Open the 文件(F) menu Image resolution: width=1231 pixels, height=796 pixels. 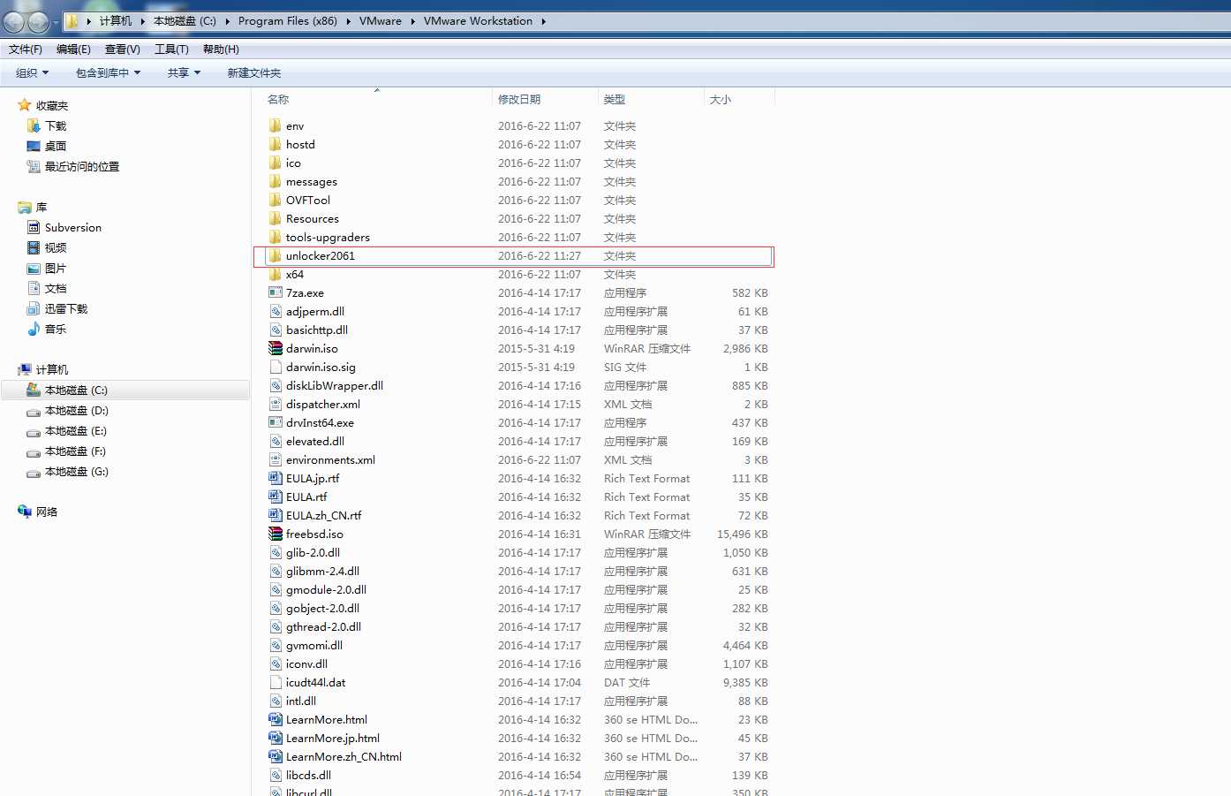[x=26, y=49]
